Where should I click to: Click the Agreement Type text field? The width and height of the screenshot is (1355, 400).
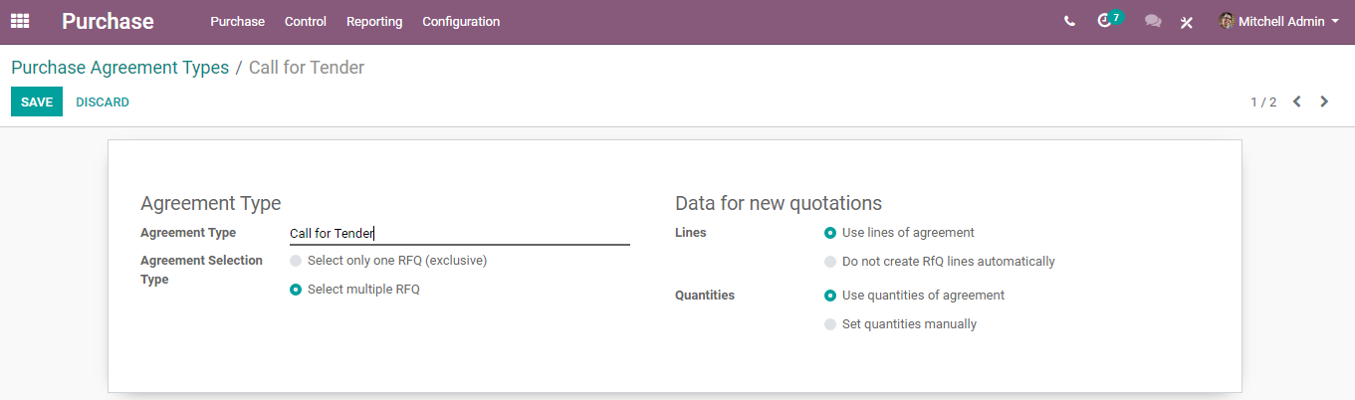click(459, 234)
